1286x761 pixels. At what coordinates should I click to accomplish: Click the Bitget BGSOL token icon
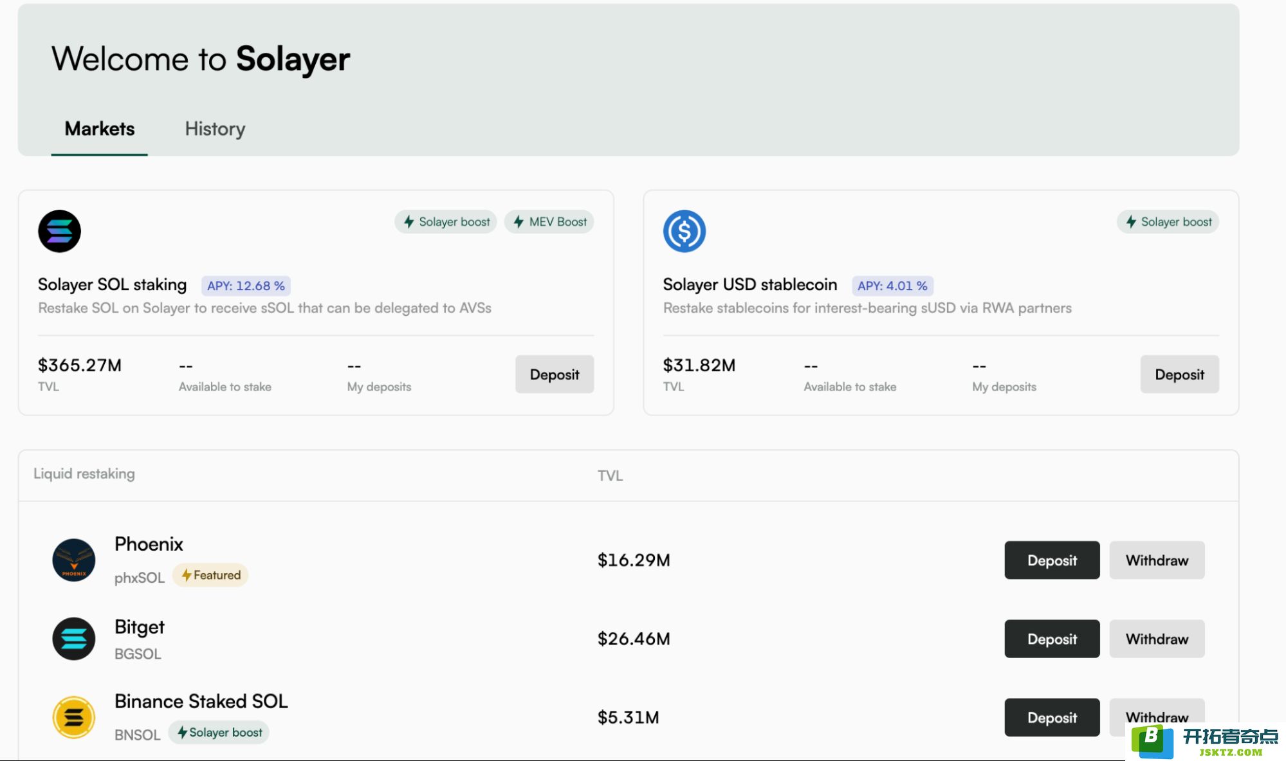tap(74, 639)
